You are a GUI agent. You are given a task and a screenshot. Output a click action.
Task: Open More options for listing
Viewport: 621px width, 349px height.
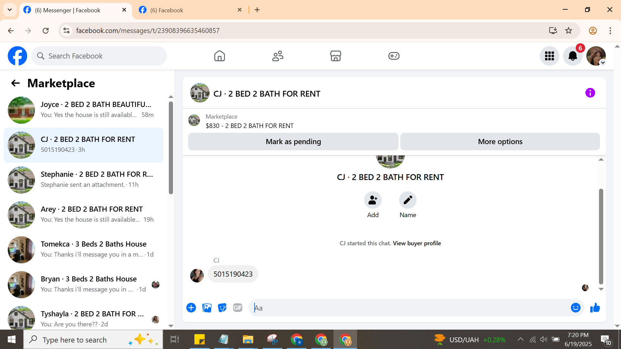click(x=500, y=142)
